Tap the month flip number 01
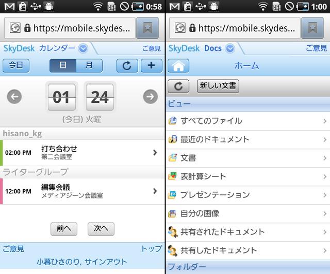 coord(62,97)
